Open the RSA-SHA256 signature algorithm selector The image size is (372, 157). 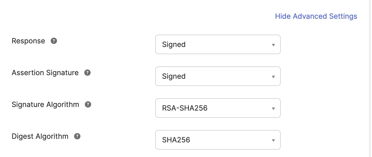click(218, 108)
